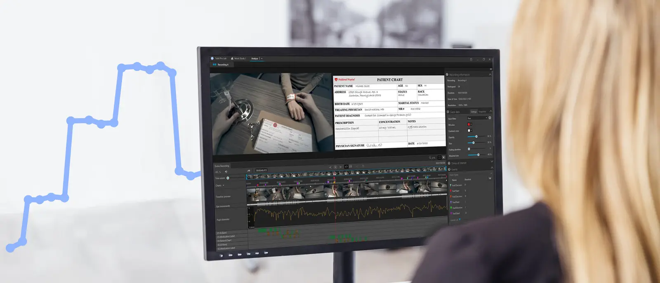Click the Times of Interest section icon

pos(449,163)
